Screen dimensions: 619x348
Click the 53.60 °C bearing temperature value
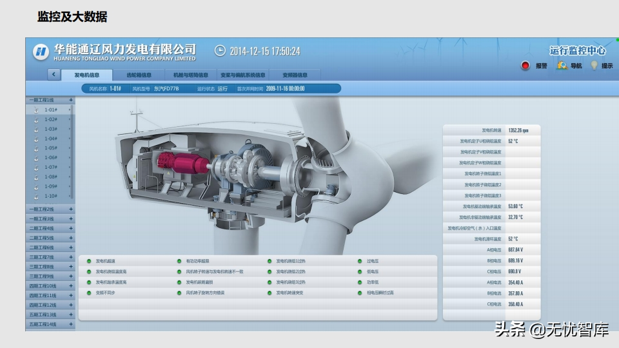pyautogui.click(x=516, y=206)
